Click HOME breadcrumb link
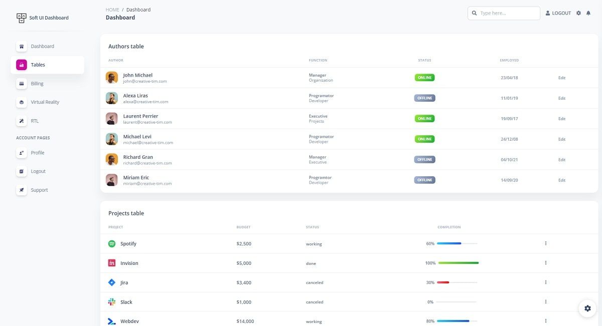 click(x=112, y=10)
